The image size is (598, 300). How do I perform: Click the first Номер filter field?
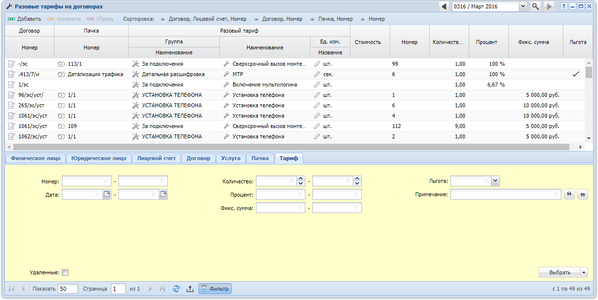(x=87, y=181)
